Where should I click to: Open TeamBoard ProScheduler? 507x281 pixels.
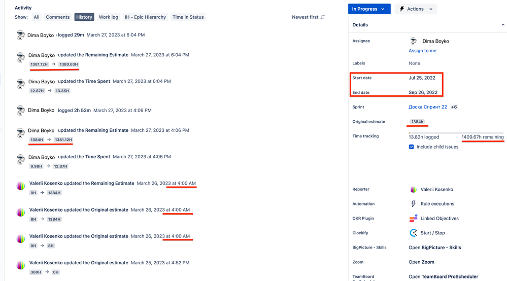(x=443, y=276)
